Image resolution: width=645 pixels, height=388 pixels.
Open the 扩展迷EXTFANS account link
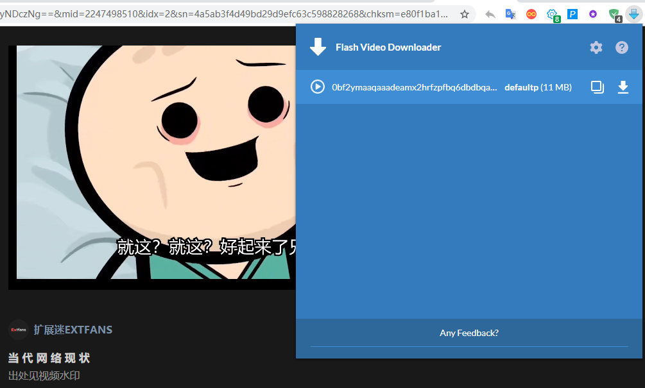[x=73, y=330]
